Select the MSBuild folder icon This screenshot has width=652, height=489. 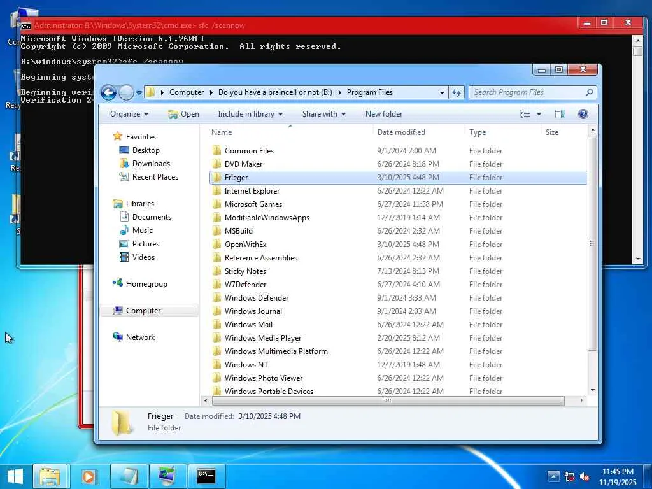pyautogui.click(x=216, y=230)
